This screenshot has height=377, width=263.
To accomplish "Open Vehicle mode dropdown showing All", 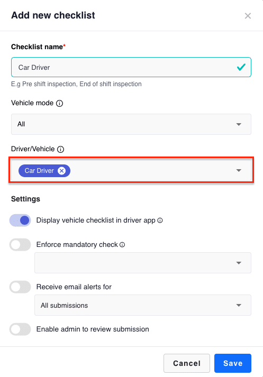I will (x=131, y=124).
